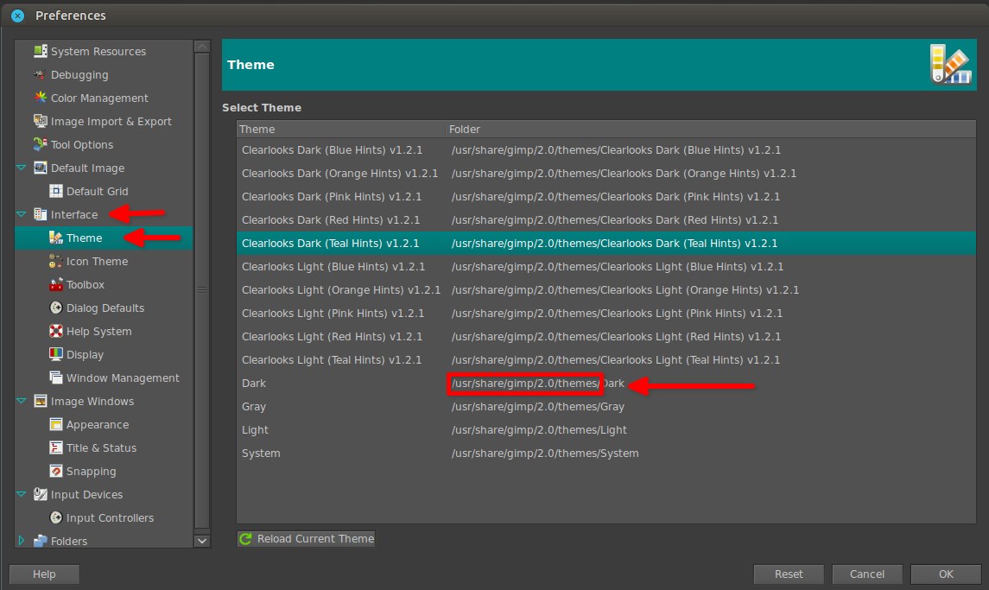Click the Window Management icon
Image resolution: width=989 pixels, height=590 pixels.
pos(56,378)
